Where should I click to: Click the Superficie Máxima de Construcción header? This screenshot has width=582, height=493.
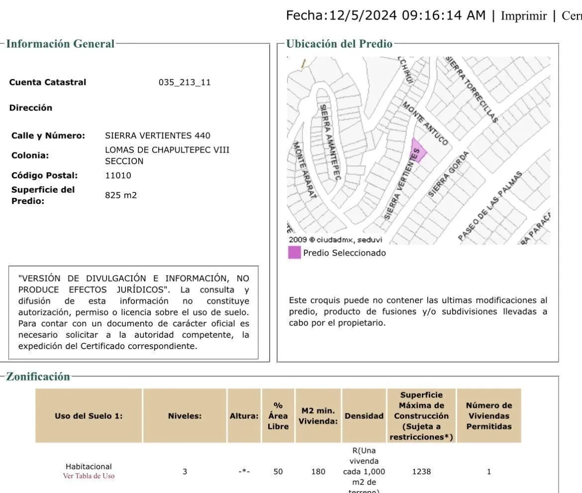(422, 416)
